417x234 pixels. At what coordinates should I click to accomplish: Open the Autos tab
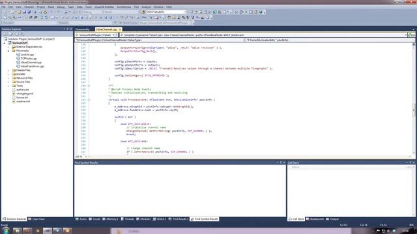click(x=81, y=219)
